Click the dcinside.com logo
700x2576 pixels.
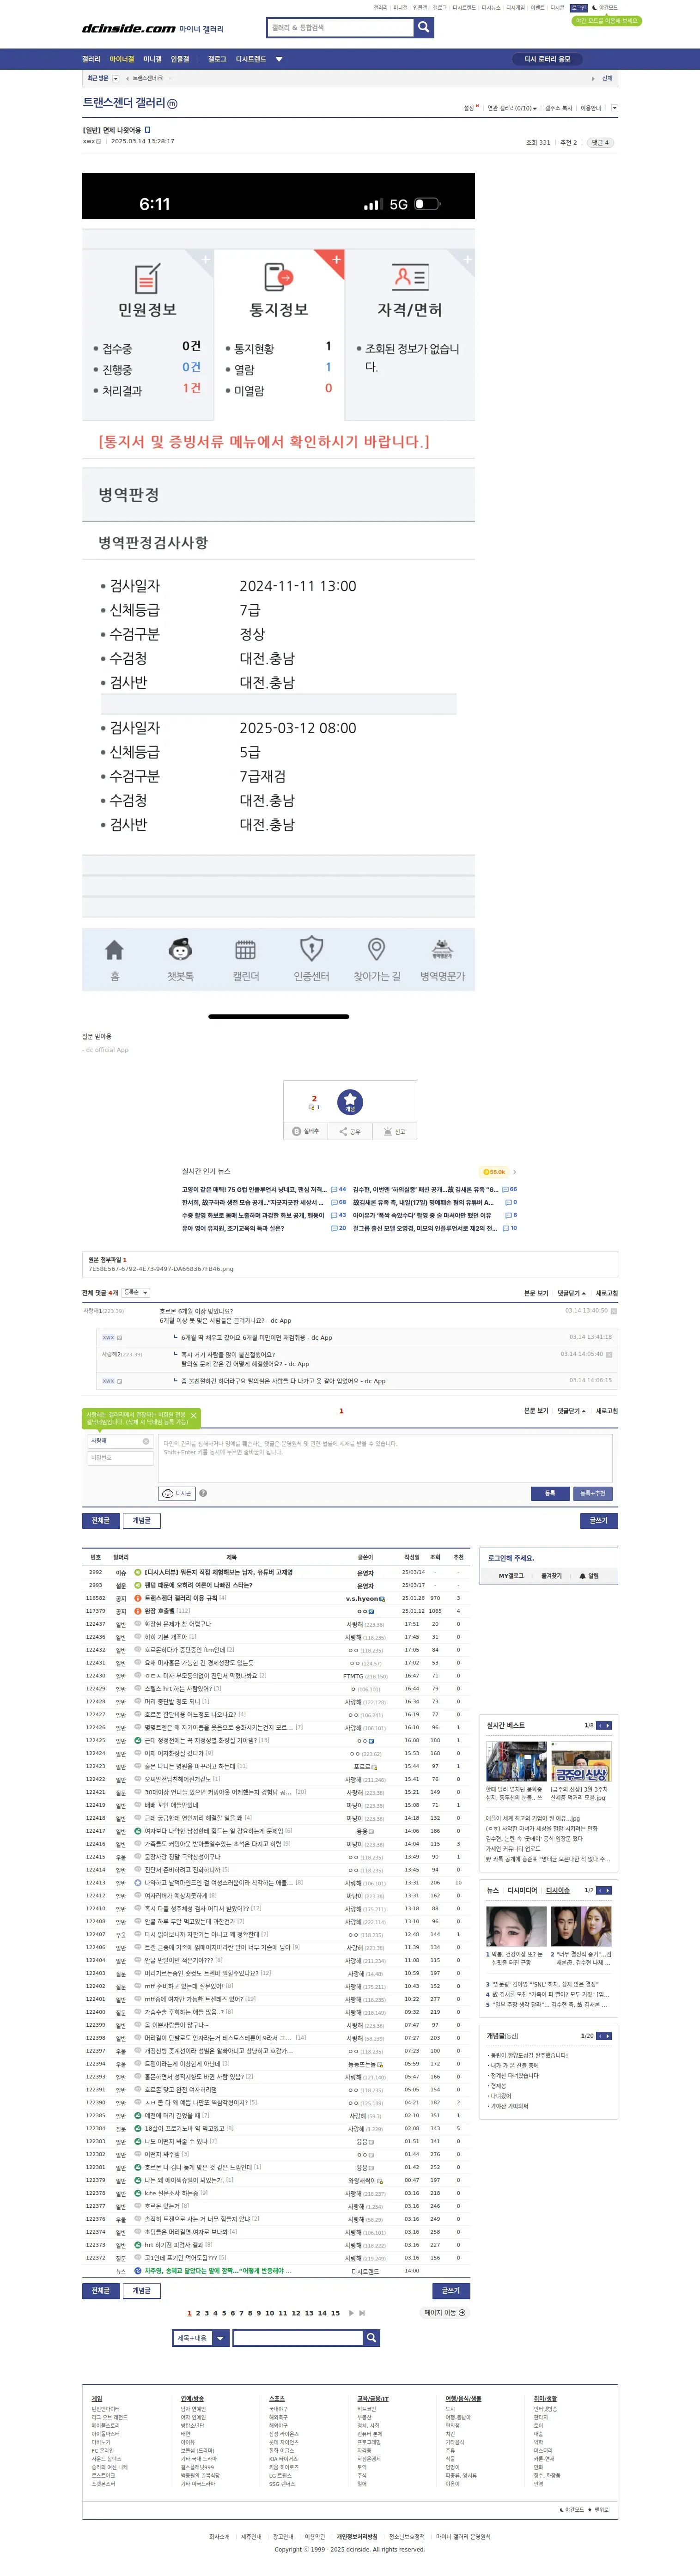128,29
